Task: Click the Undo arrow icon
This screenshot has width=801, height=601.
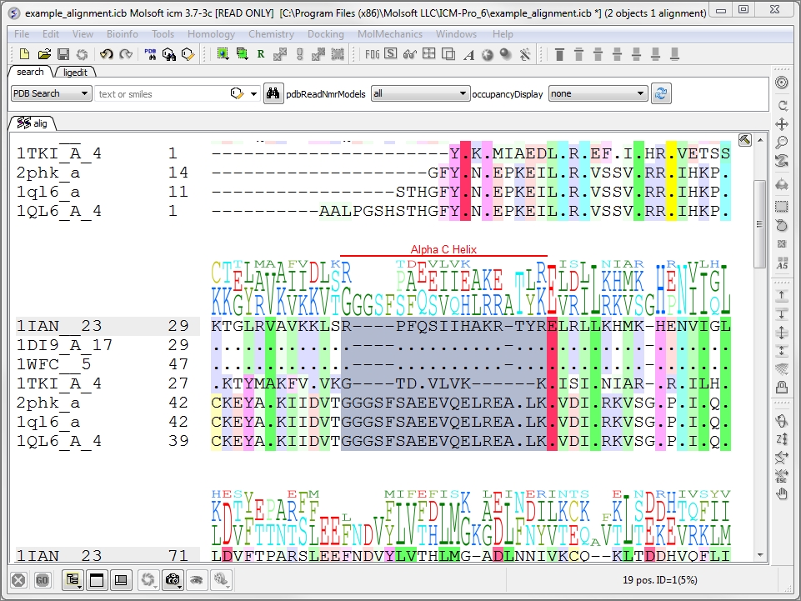Action: [x=106, y=54]
